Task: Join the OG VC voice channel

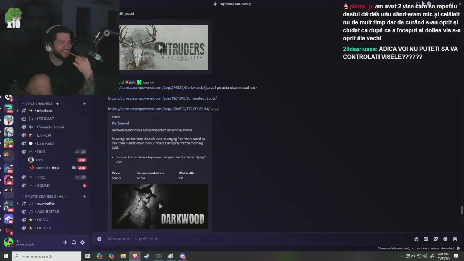Action: tap(54, 220)
